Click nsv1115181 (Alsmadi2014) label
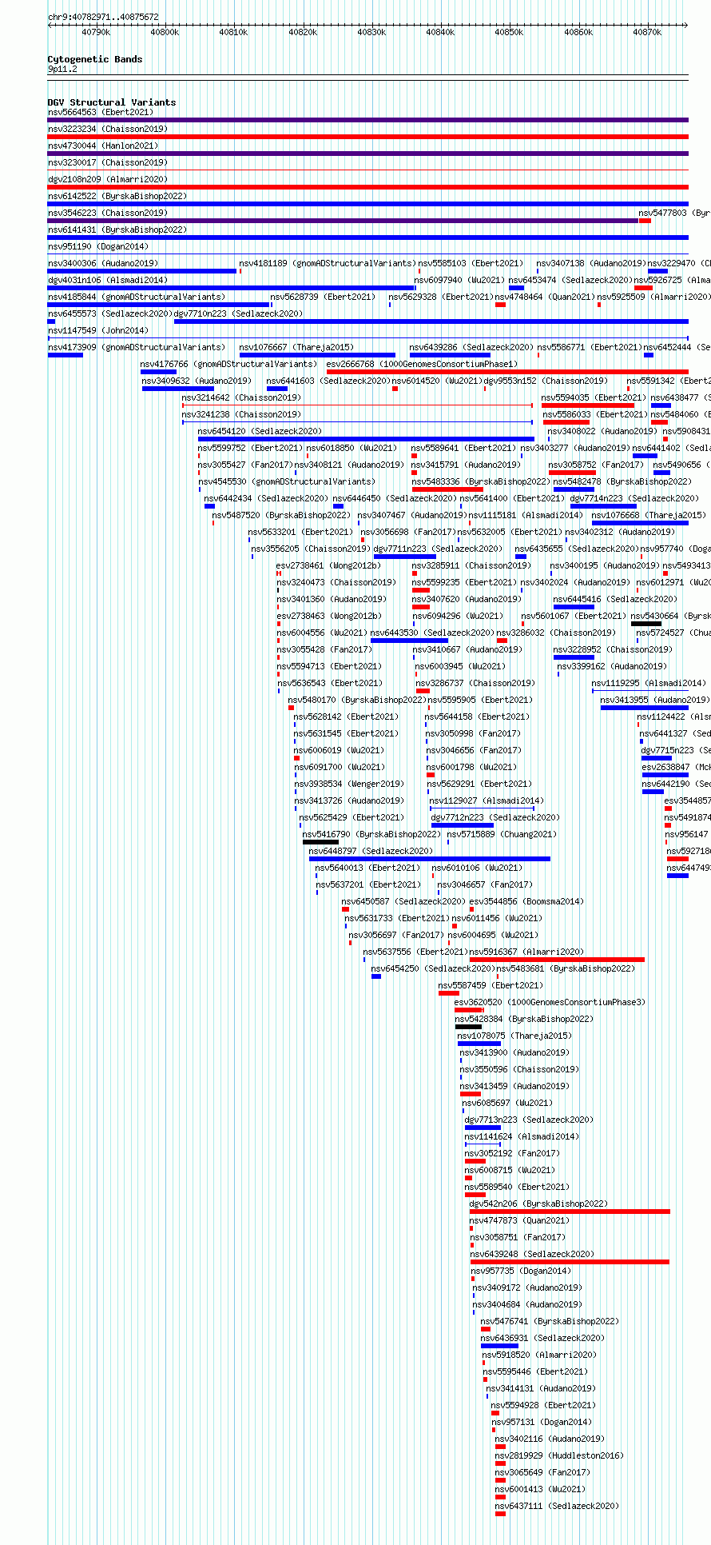Screen dimensions: 711x1545 (x=526, y=516)
